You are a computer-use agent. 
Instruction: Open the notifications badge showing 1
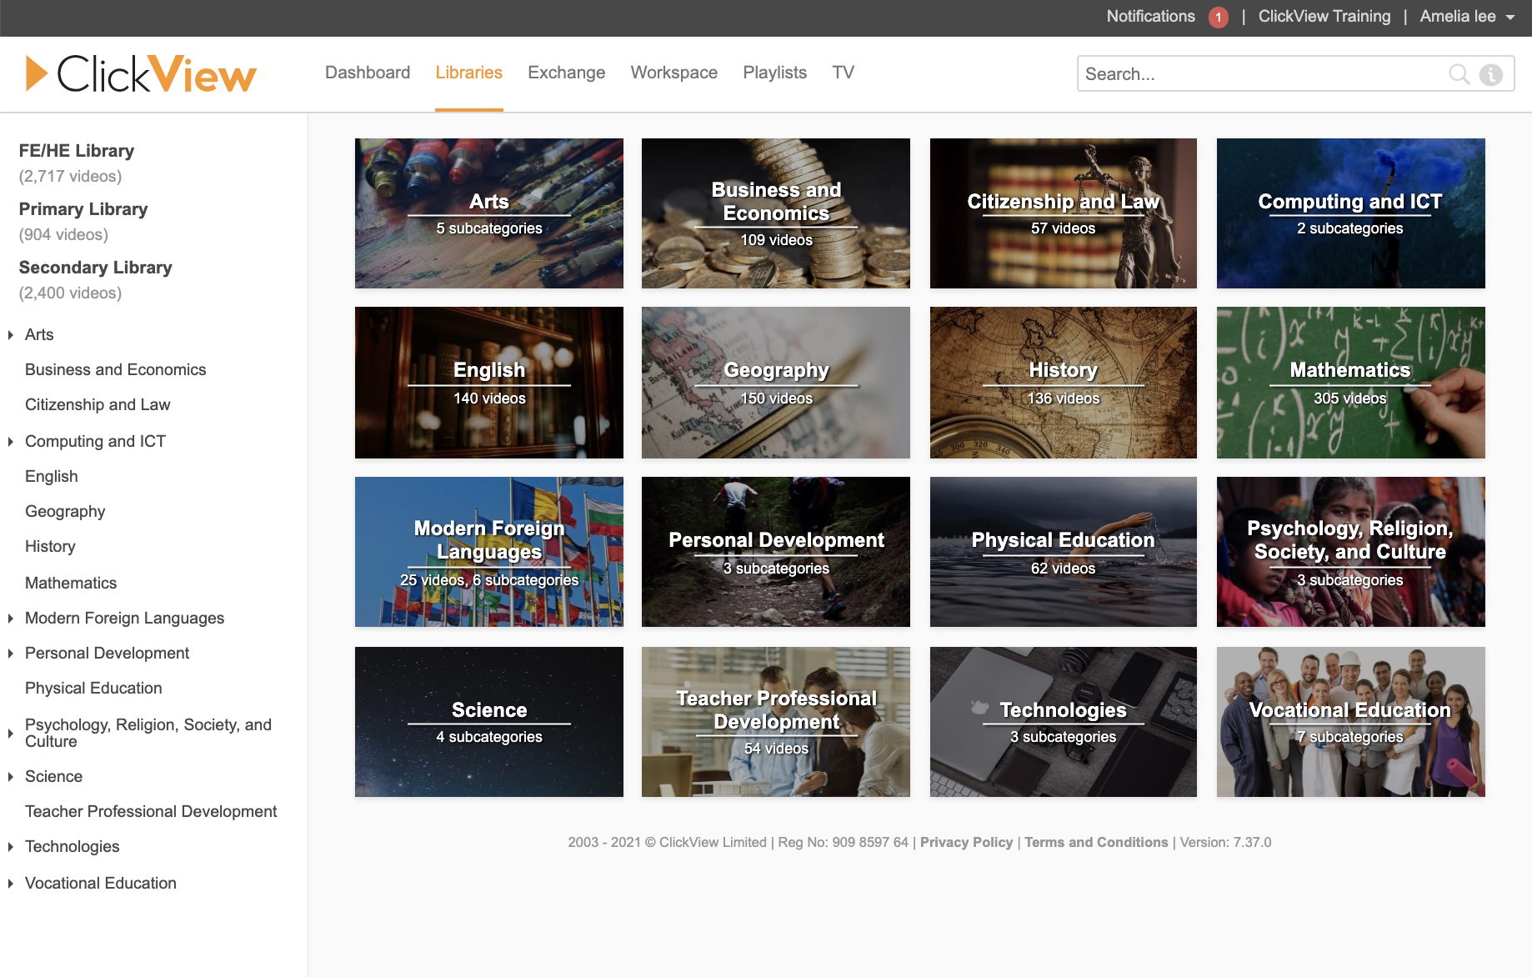tap(1218, 17)
